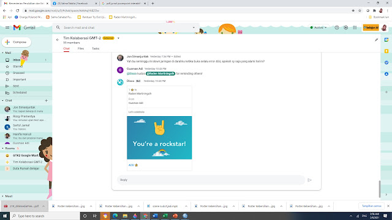Click the account profile avatar
This screenshot has width=392, height=220.
[x=384, y=28]
